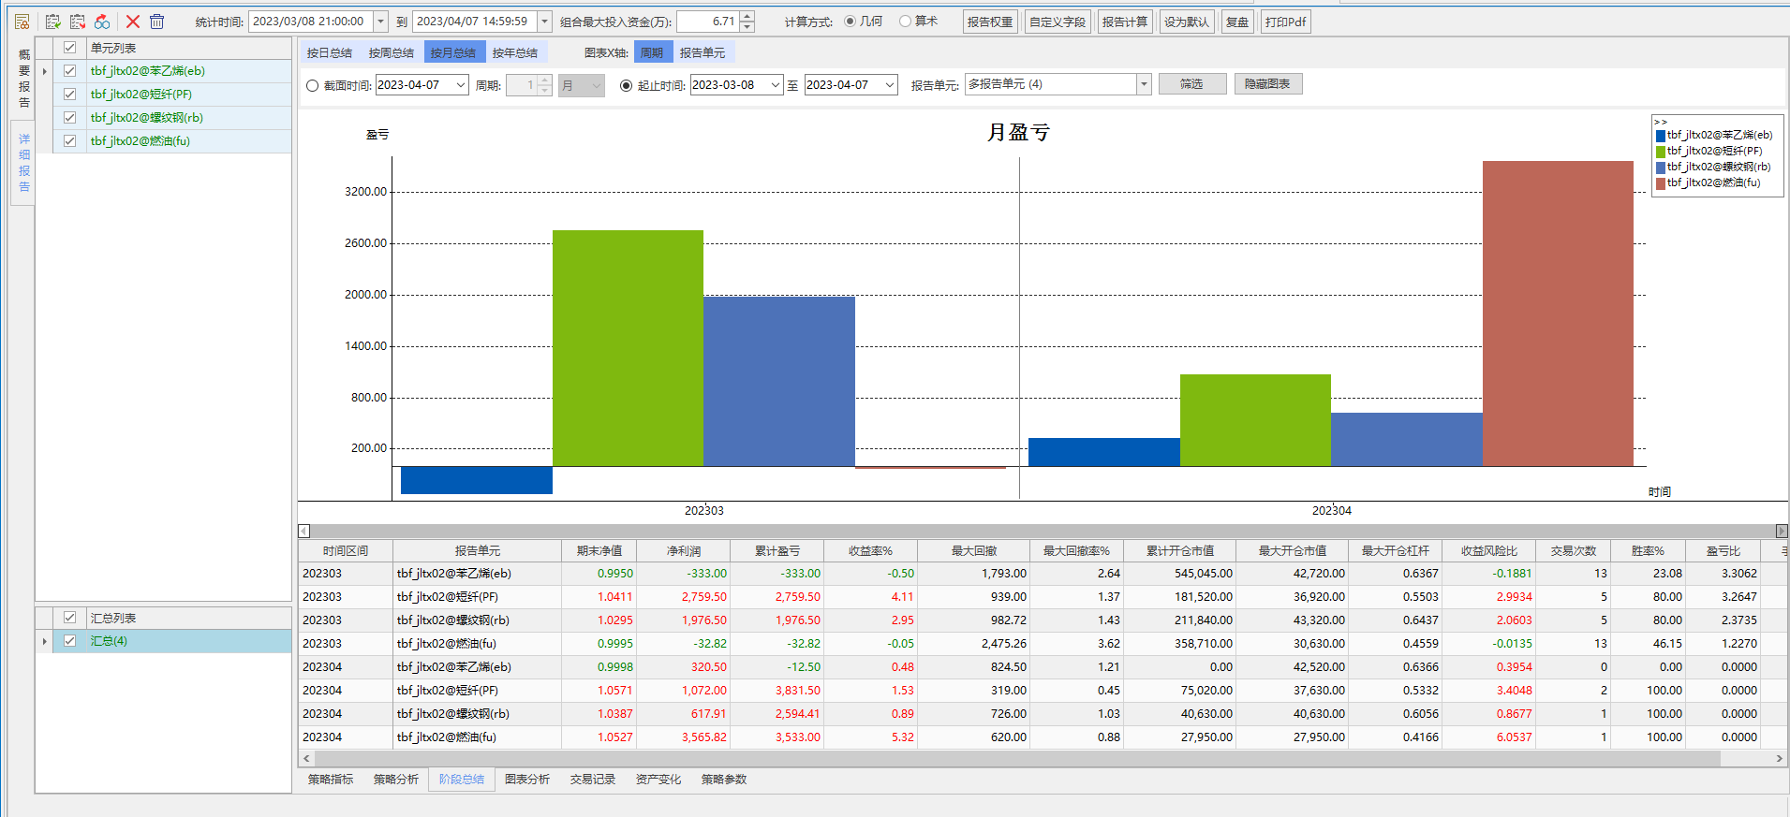Increase 组合最大投入资金 with the up stepper
This screenshot has width=1790, height=817.
pyautogui.click(x=747, y=17)
